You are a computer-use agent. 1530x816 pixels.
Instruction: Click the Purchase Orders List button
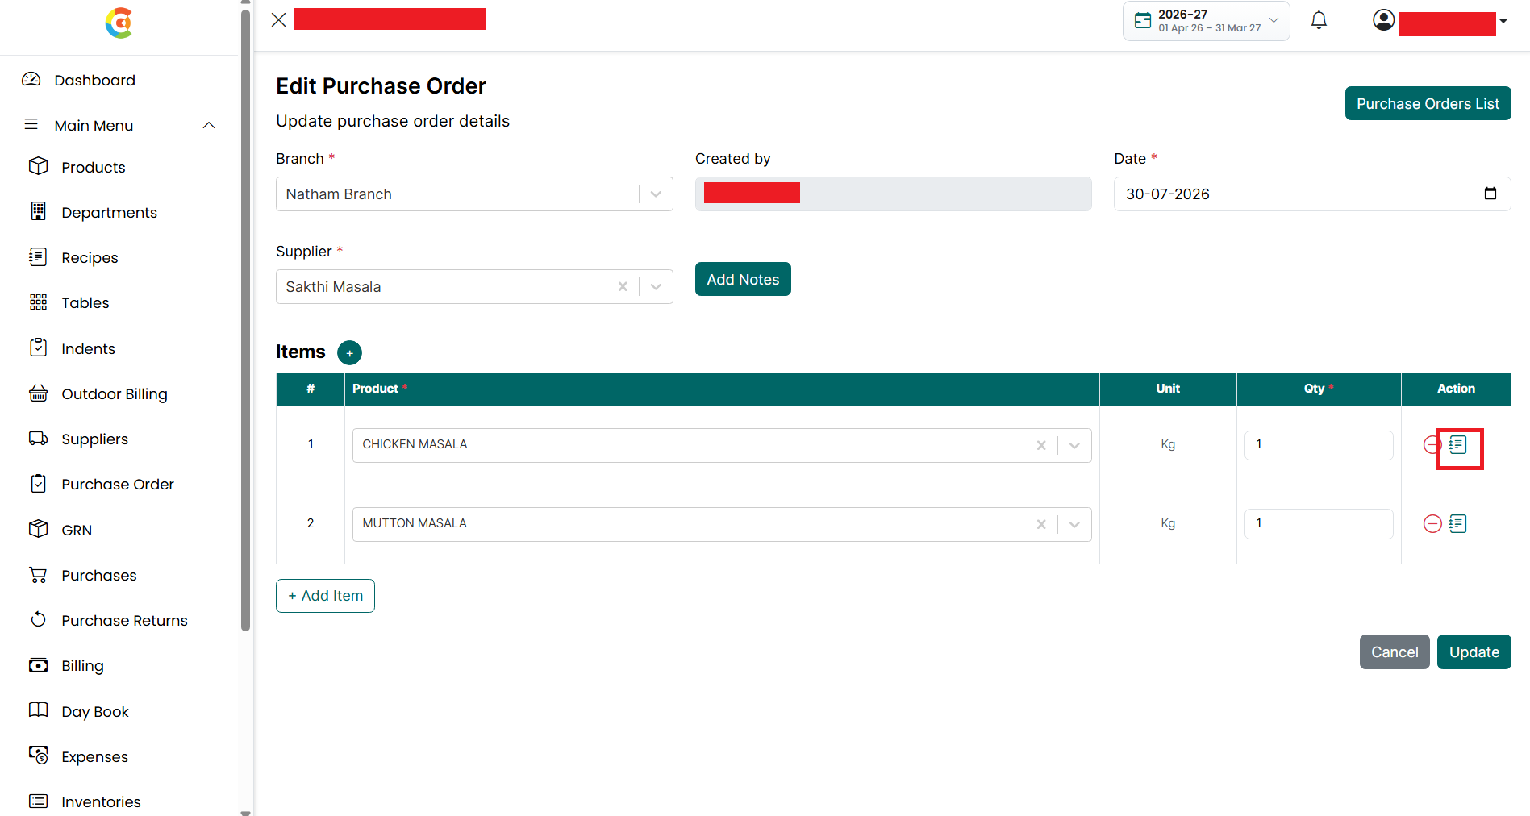1428,103
